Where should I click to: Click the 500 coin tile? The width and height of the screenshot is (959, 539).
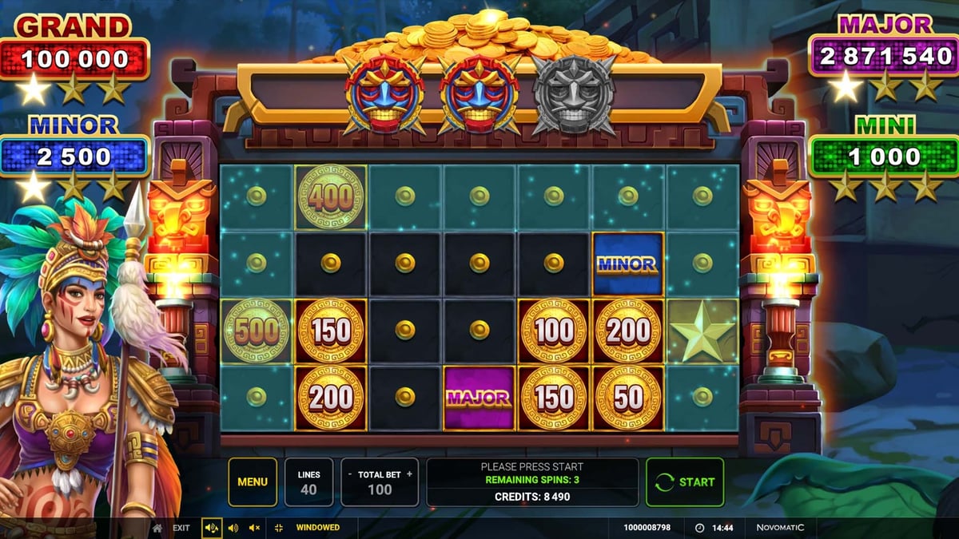256,331
